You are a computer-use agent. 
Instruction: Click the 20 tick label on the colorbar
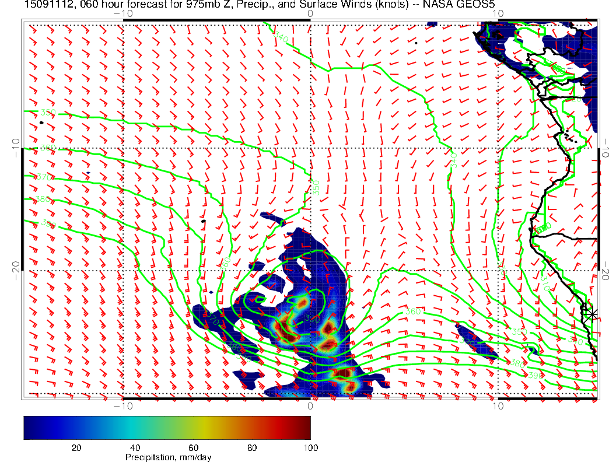[x=76, y=447]
